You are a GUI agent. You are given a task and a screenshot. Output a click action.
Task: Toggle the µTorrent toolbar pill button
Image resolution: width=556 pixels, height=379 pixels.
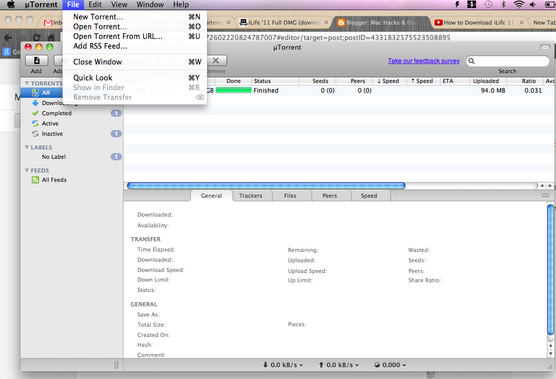click(x=545, y=47)
